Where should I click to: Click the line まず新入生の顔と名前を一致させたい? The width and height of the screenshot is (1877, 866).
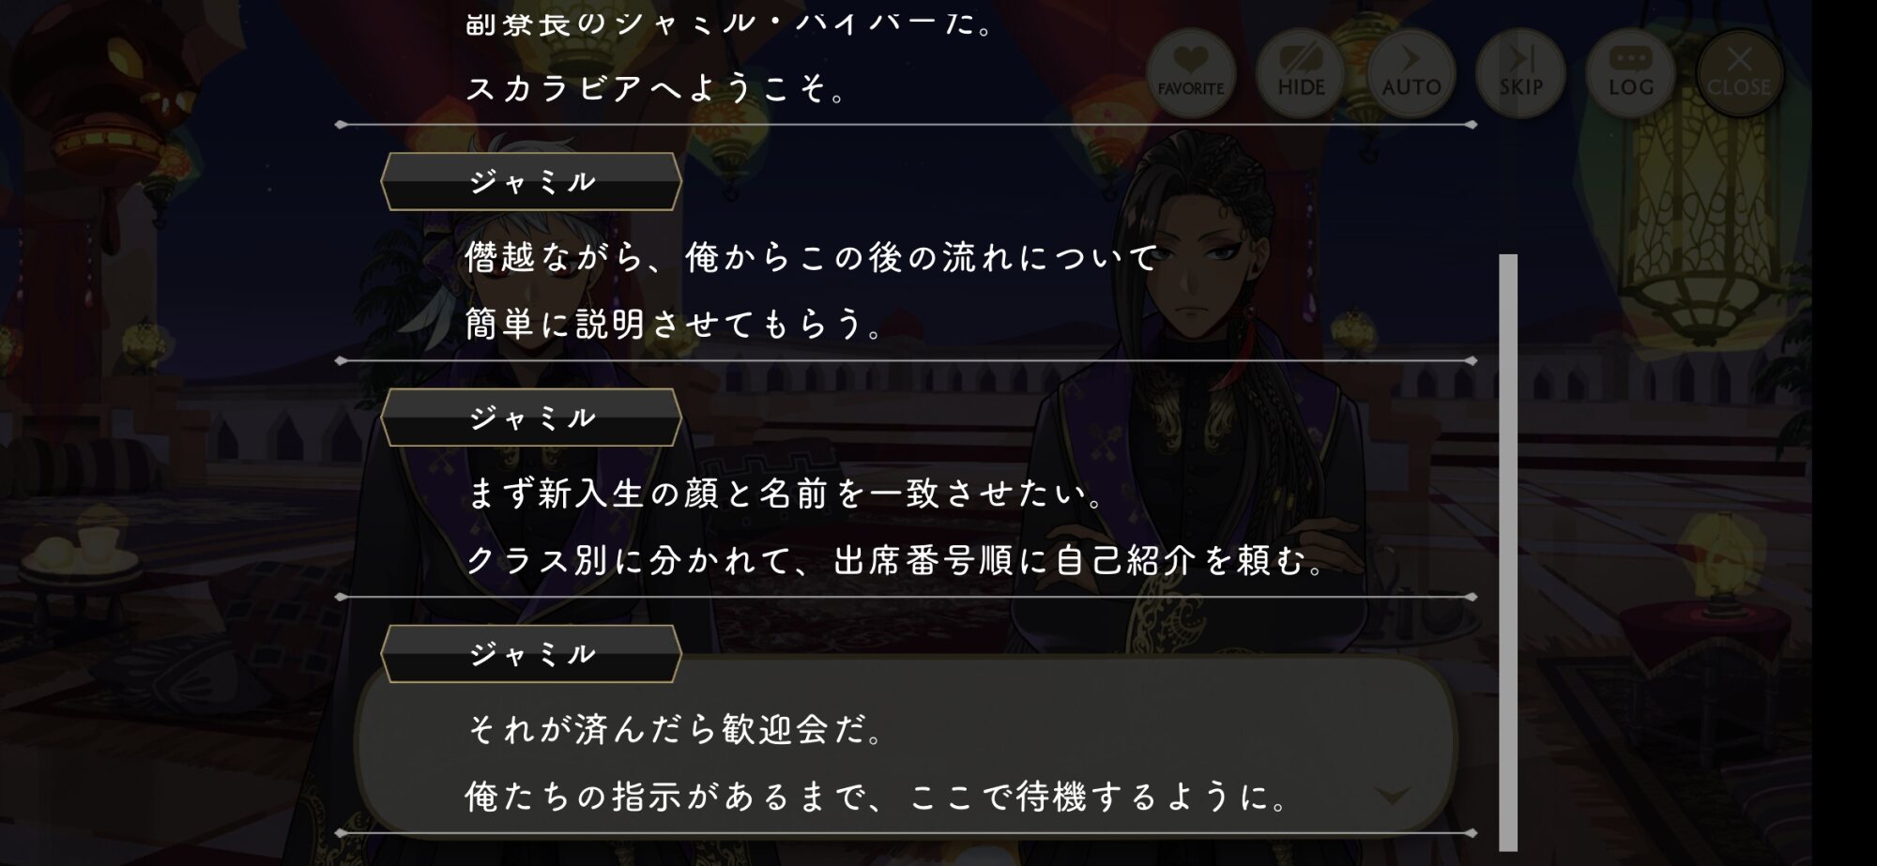tap(785, 494)
